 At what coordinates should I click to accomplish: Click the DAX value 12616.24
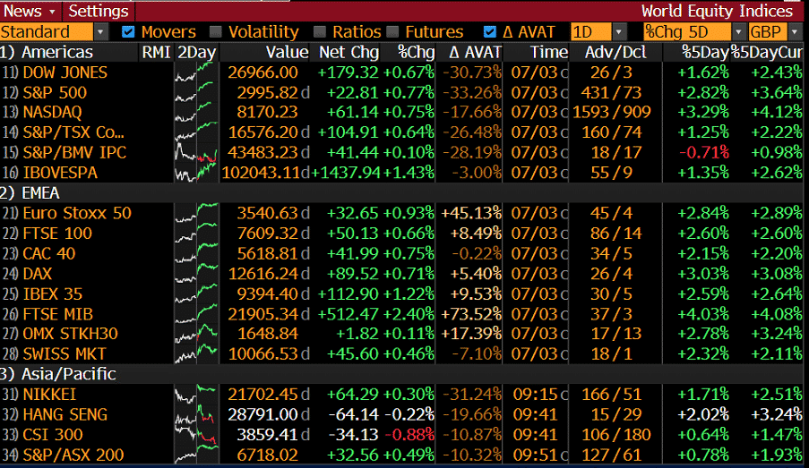click(x=262, y=273)
